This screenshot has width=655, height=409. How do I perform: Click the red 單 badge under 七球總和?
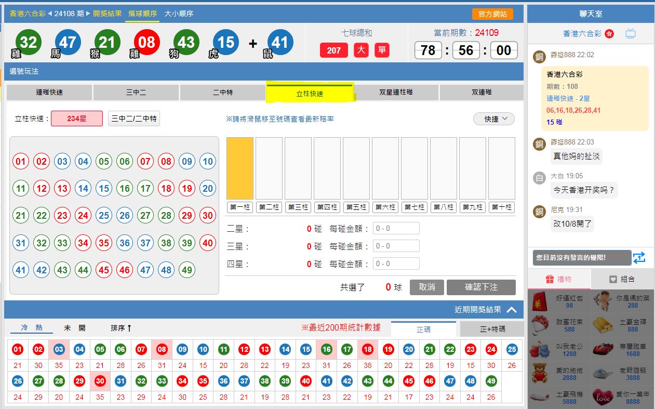click(382, 50)
